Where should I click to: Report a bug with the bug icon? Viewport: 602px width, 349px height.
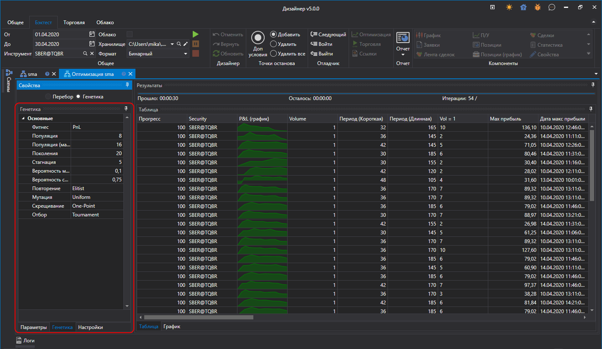[x=538, y=7]
